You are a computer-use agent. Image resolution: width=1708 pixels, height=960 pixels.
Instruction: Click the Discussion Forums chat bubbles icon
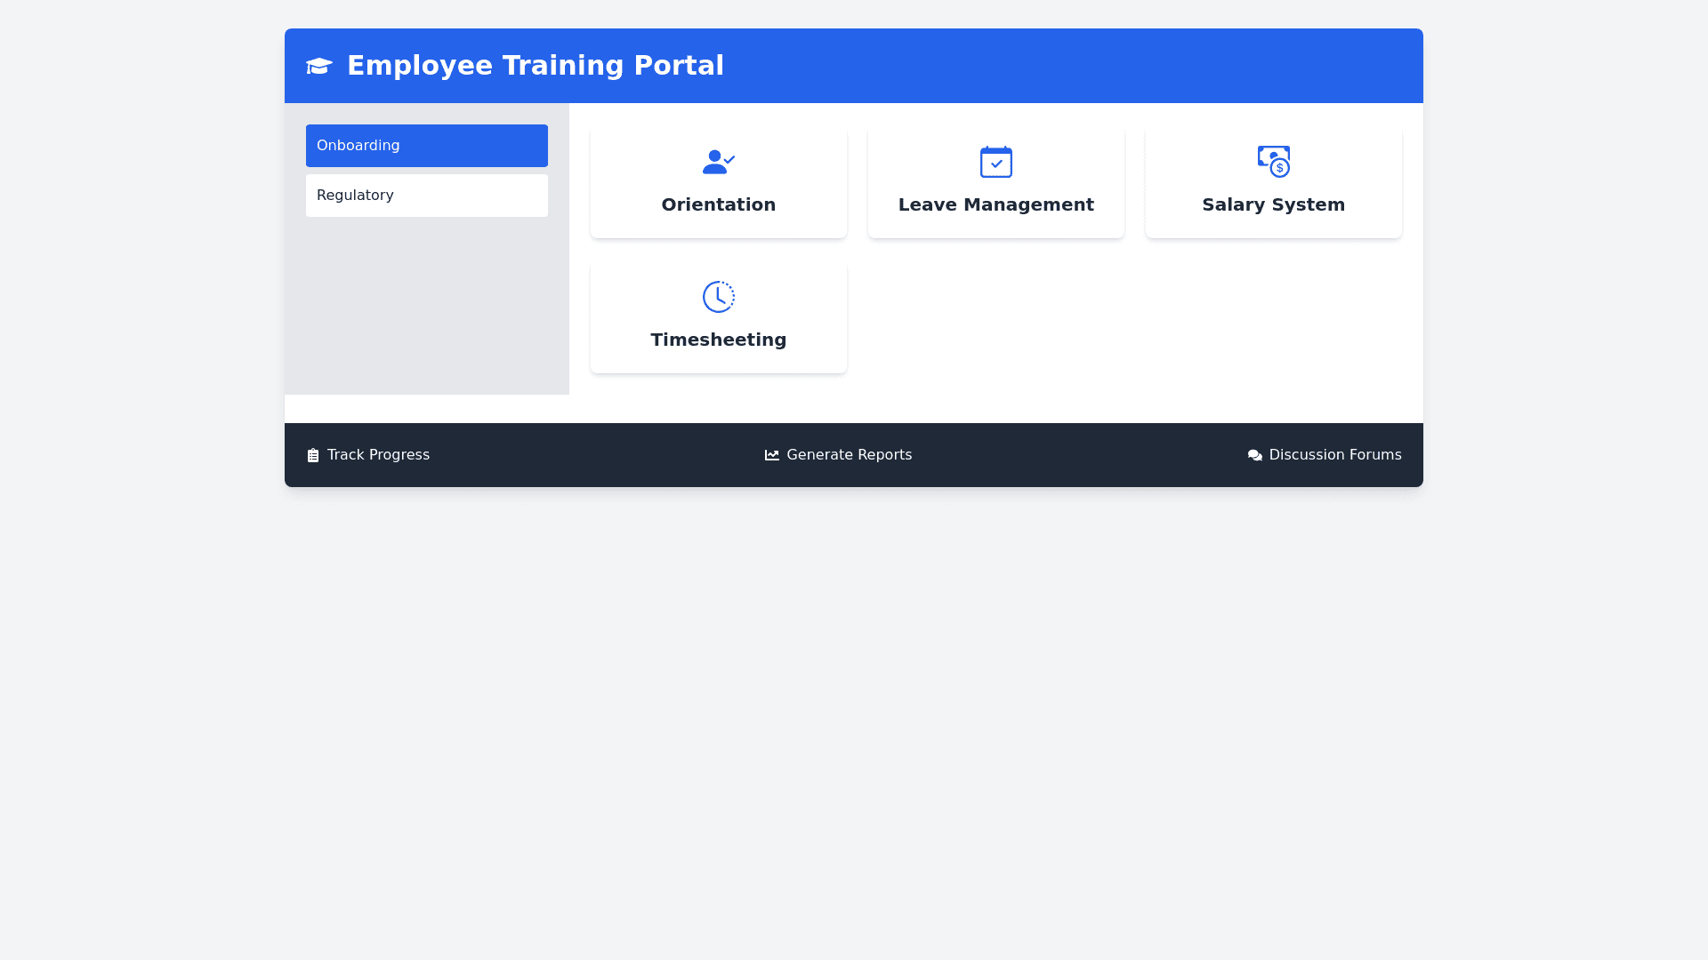tap(1254, 455)
